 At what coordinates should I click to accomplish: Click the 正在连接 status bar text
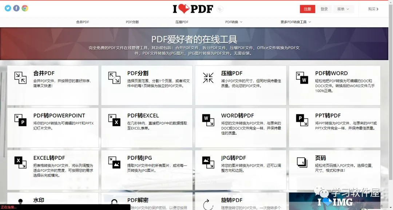pos(9,207)
